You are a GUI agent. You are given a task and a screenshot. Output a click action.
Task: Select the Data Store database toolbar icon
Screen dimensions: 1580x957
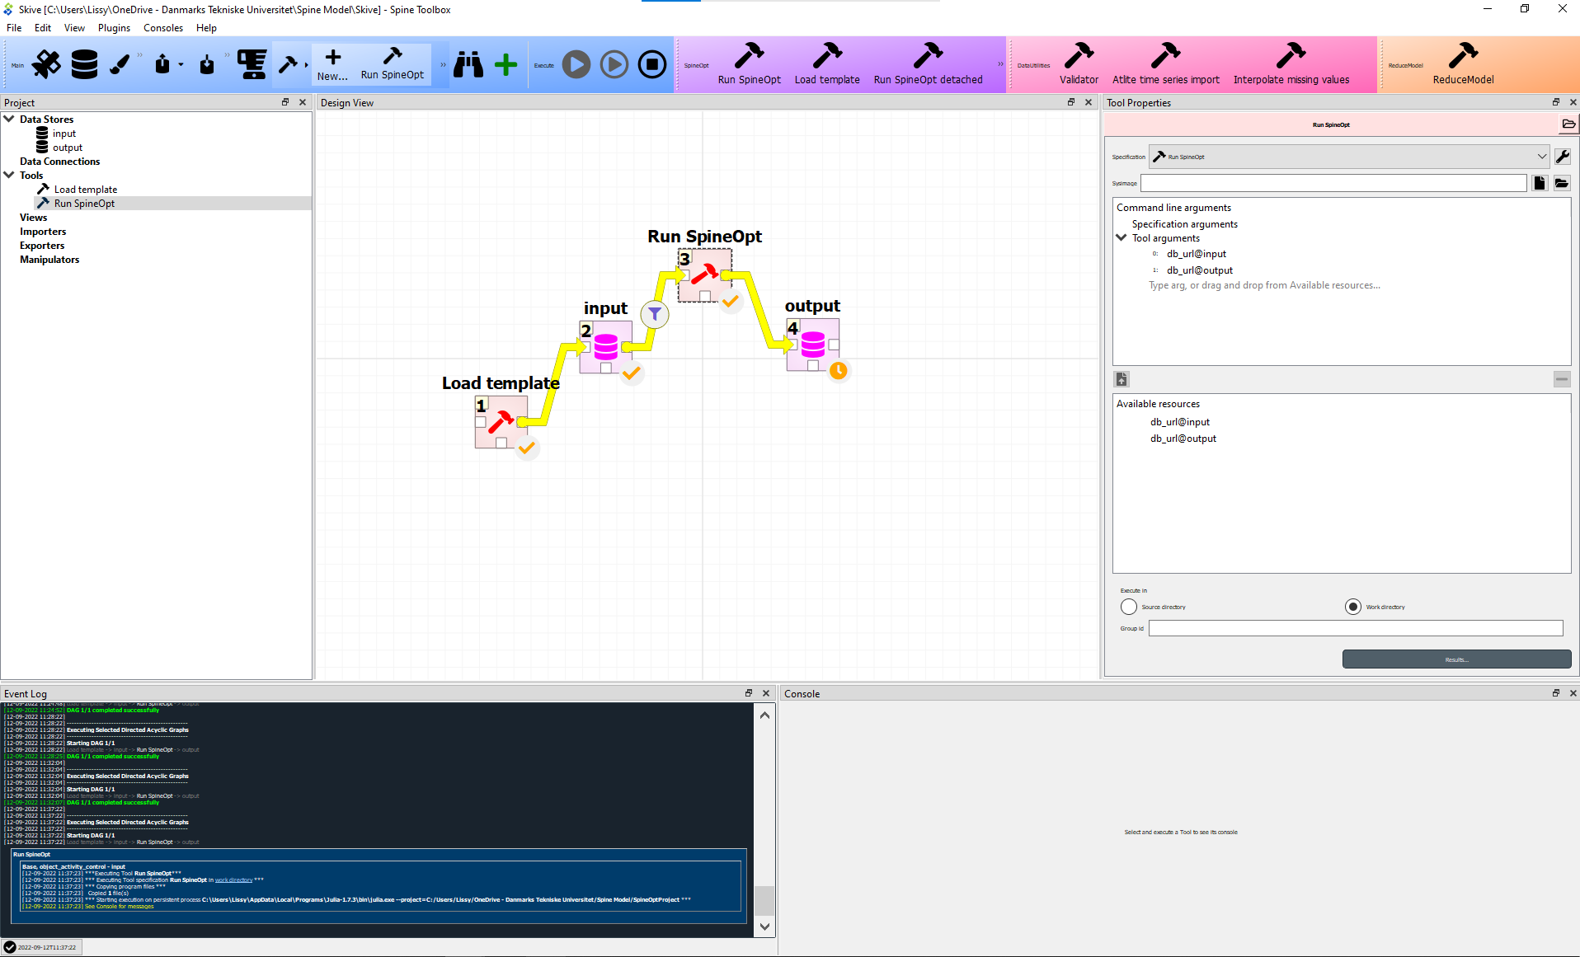click(84, 64)
